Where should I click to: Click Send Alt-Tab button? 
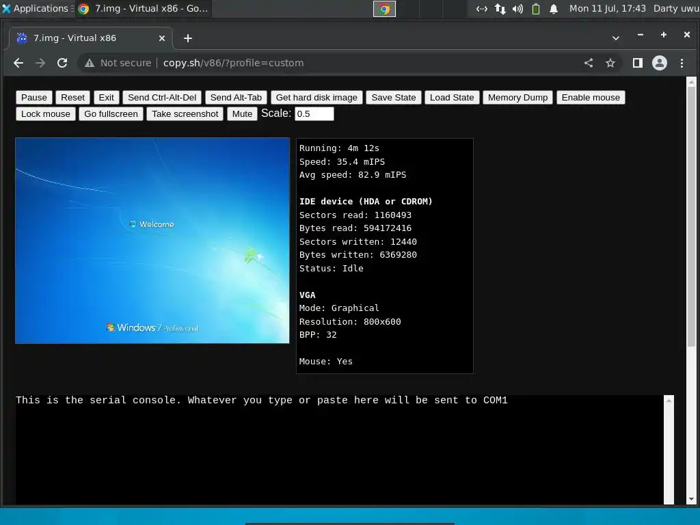pos(236,97)
